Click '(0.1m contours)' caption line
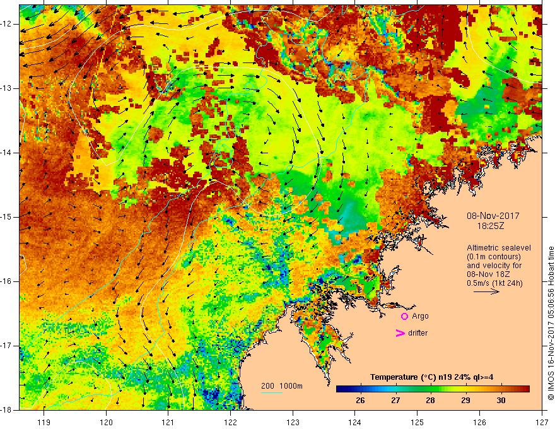The image size is (555, 429). tap(494, 257)
